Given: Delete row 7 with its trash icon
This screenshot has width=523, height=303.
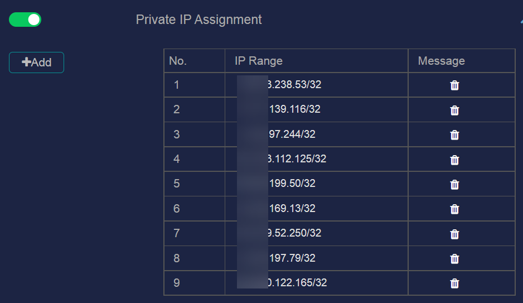Looking at the screenshot, I should (454, 234).
